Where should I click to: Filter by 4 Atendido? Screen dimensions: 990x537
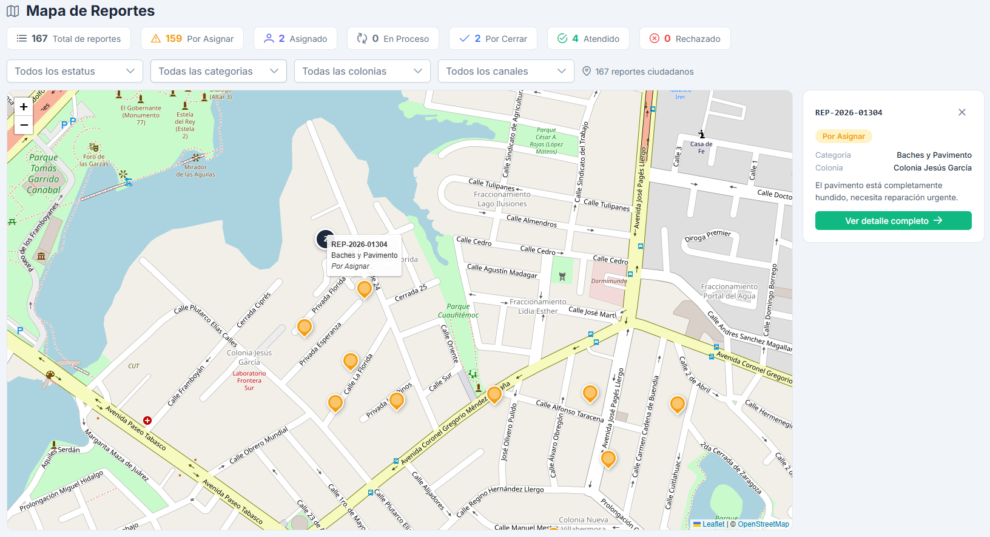click(x=588, y=38)
